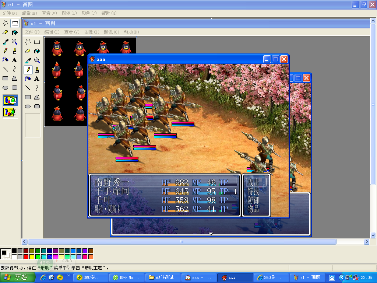Pick the yellow color swatch in palette
The width and height of the screenshot is (377, 283).
click(x=32, y=256)
